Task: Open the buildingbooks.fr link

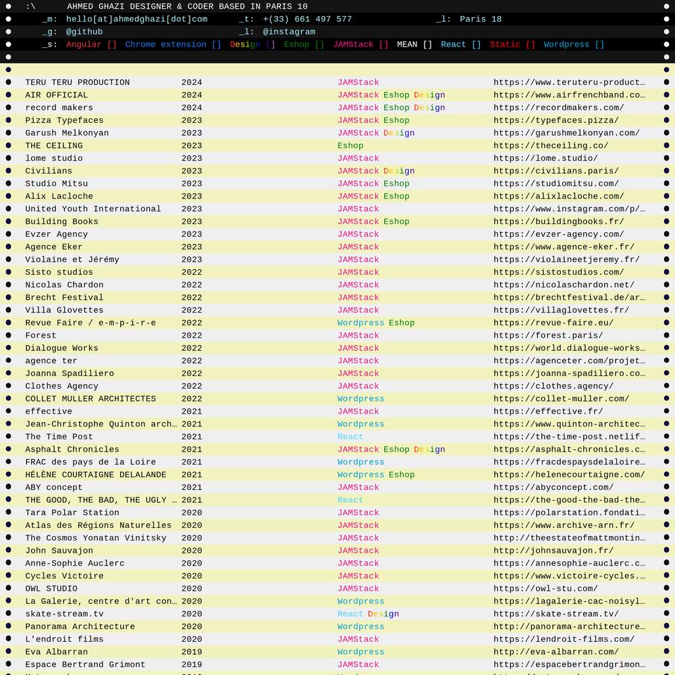Action: pos(558,221)
